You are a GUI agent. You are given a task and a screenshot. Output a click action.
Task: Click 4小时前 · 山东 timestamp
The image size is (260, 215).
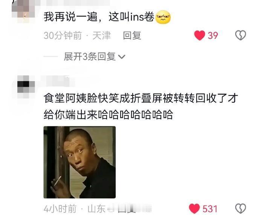click(75, 209)
